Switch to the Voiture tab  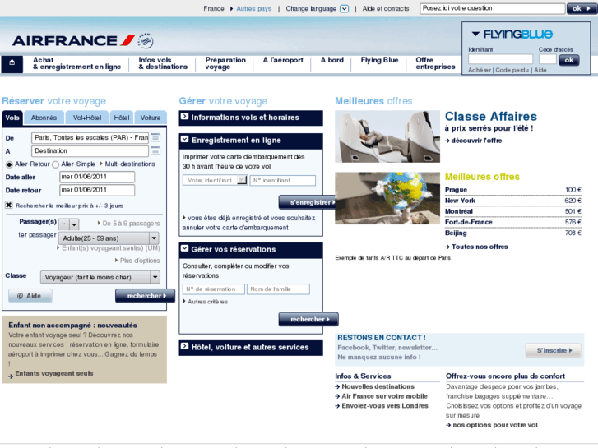tap(151, 118)
